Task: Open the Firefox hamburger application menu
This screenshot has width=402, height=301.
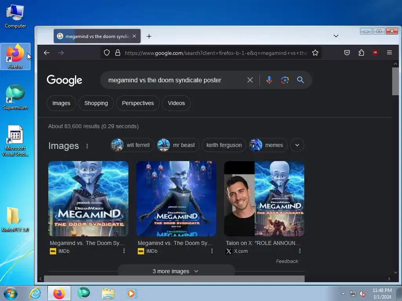Action: pyautogui.click(x=389, y=53)
